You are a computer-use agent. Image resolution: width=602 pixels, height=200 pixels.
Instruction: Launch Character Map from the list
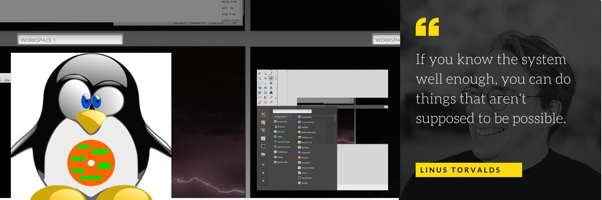point(307,168)
